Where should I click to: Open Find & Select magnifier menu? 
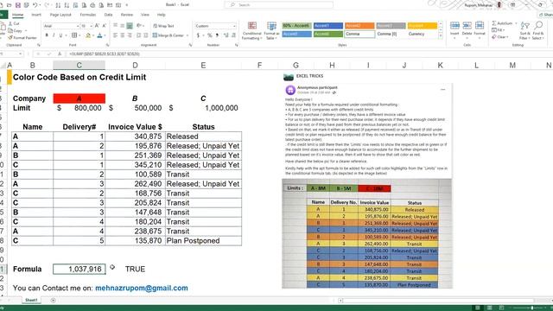537,30
